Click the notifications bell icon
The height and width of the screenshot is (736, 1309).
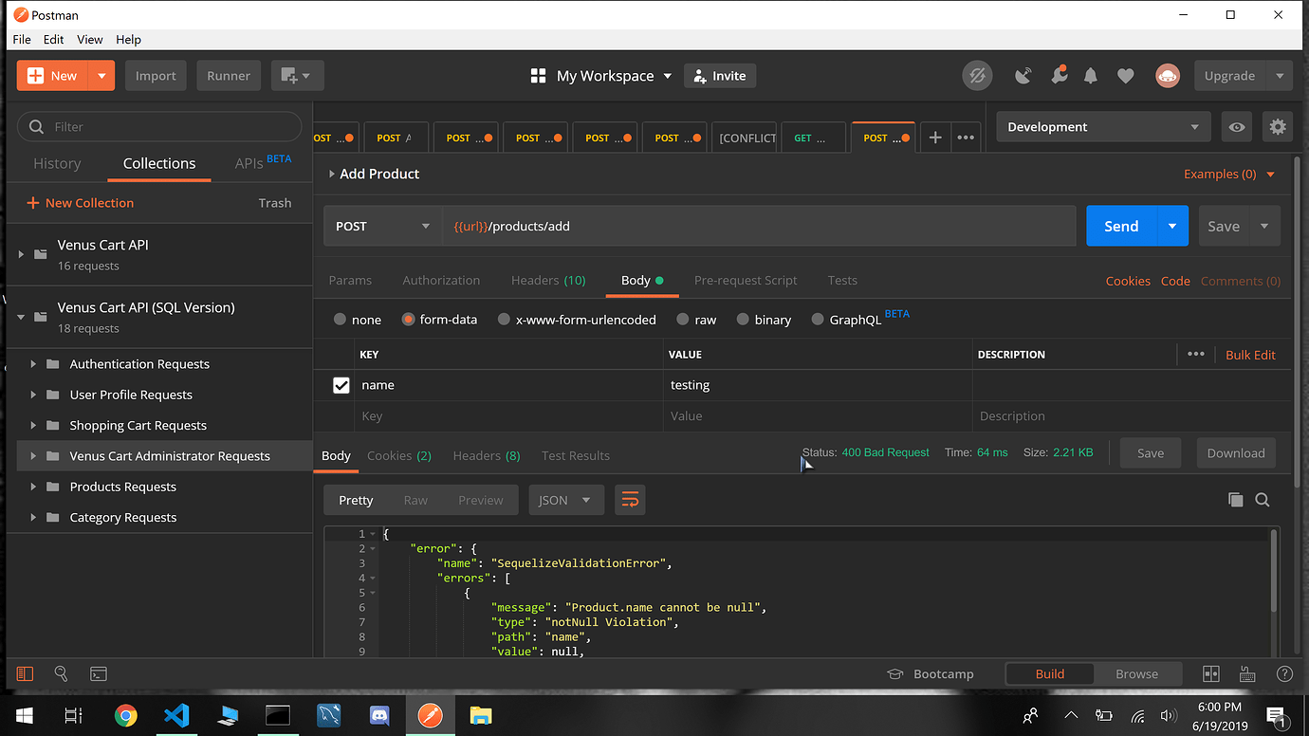[1091, 76]
